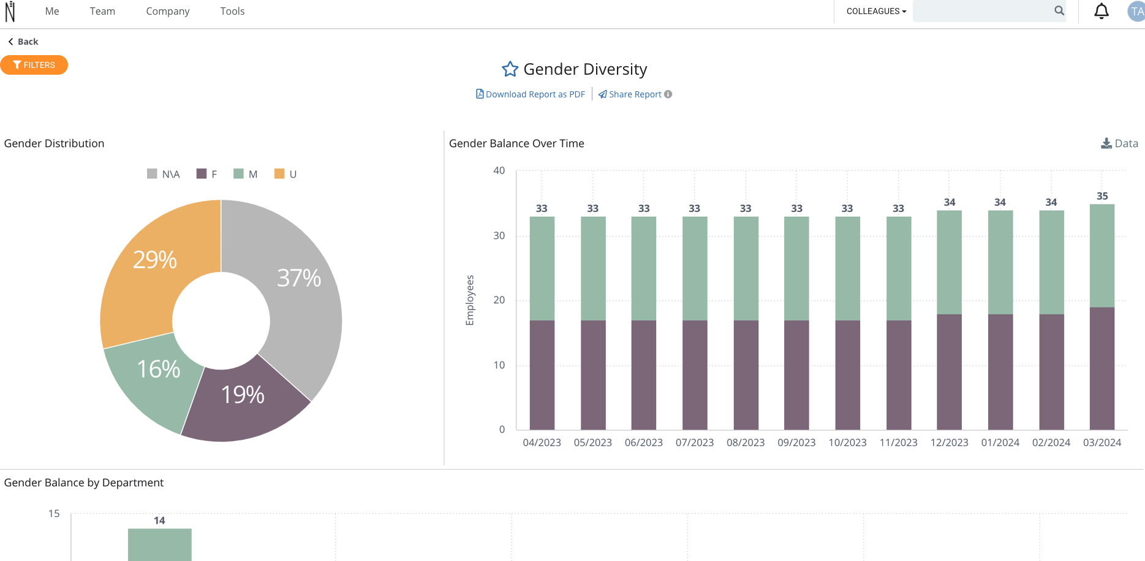Viewport: 1145px width, 561px height.
Task: Click the Gender Diversity title text
Action: (x=585, y=69)
